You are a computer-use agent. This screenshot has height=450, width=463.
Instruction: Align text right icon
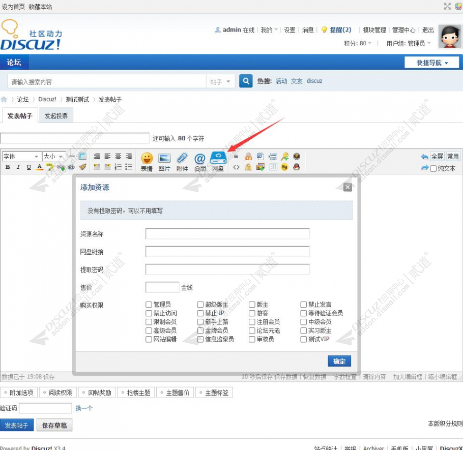click(x=129, y=156)
